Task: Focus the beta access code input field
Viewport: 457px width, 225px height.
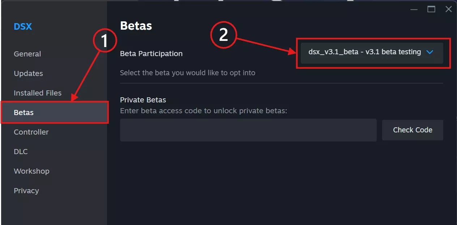Action: point(248,130)
